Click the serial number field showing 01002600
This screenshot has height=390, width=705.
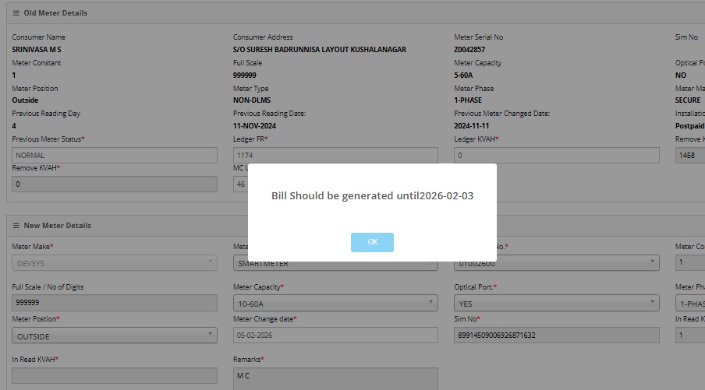coord(556,263)
